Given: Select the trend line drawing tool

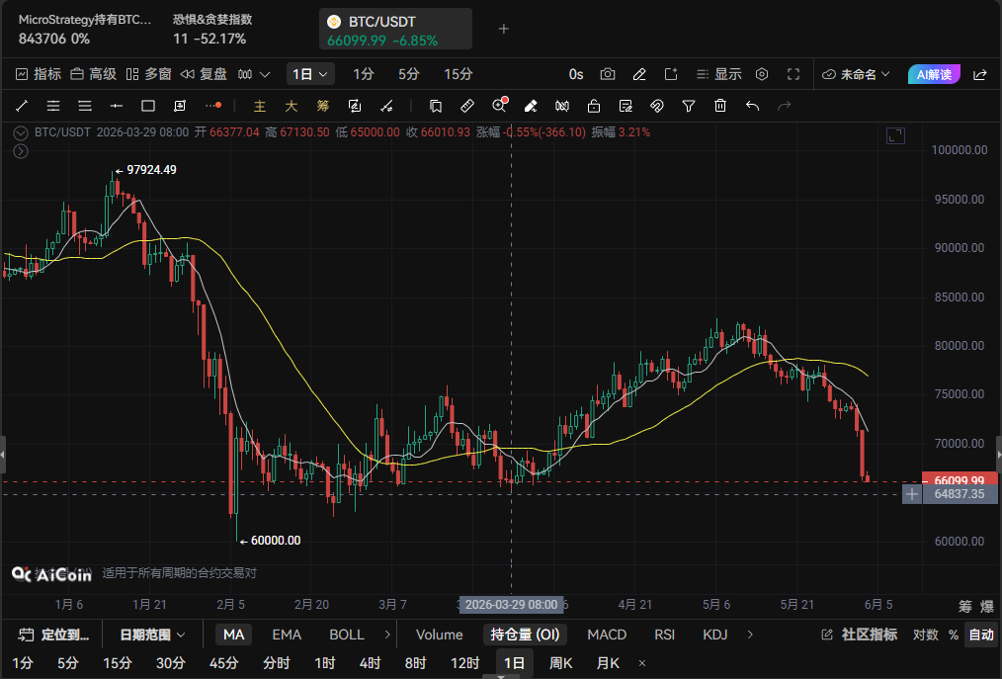Looking at the screenshot, I should pyautogui.click(x=22, y=106).
